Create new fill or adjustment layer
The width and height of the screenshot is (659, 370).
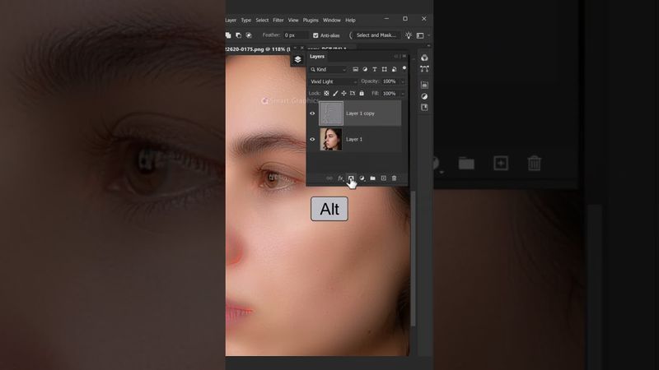pos(362,178)
